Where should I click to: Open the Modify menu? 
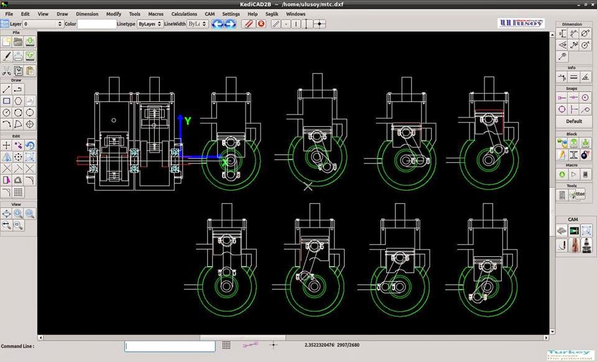(113, 14)
